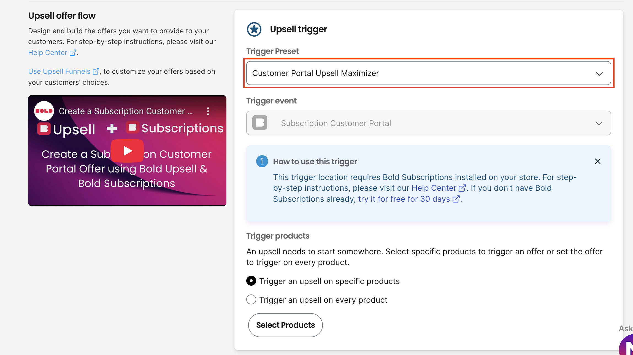Click the Trigger Preset label
This screenshot has height=355, width=633.
tap(272, 51)
